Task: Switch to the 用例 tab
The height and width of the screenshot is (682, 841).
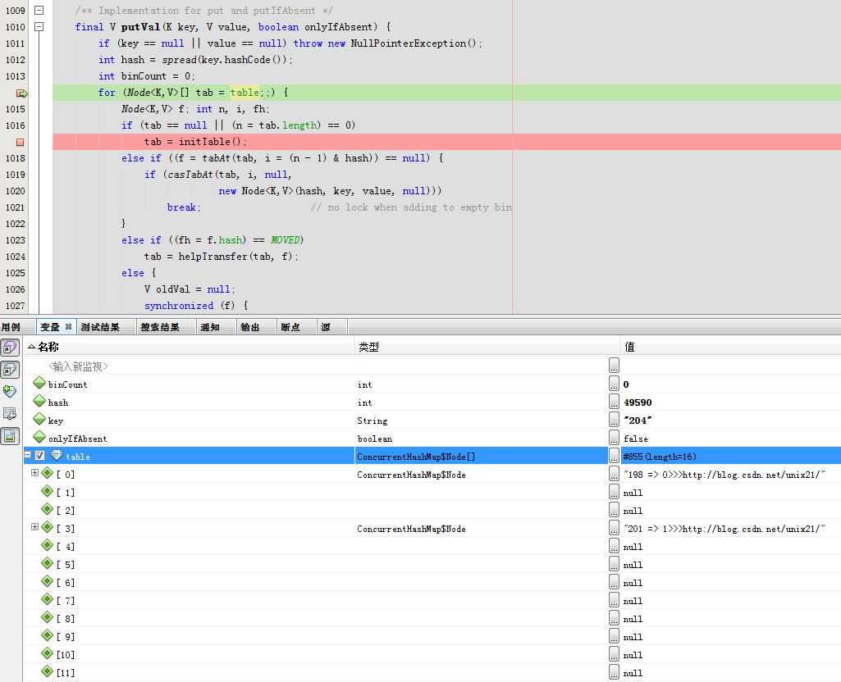Action: [11, 327]
